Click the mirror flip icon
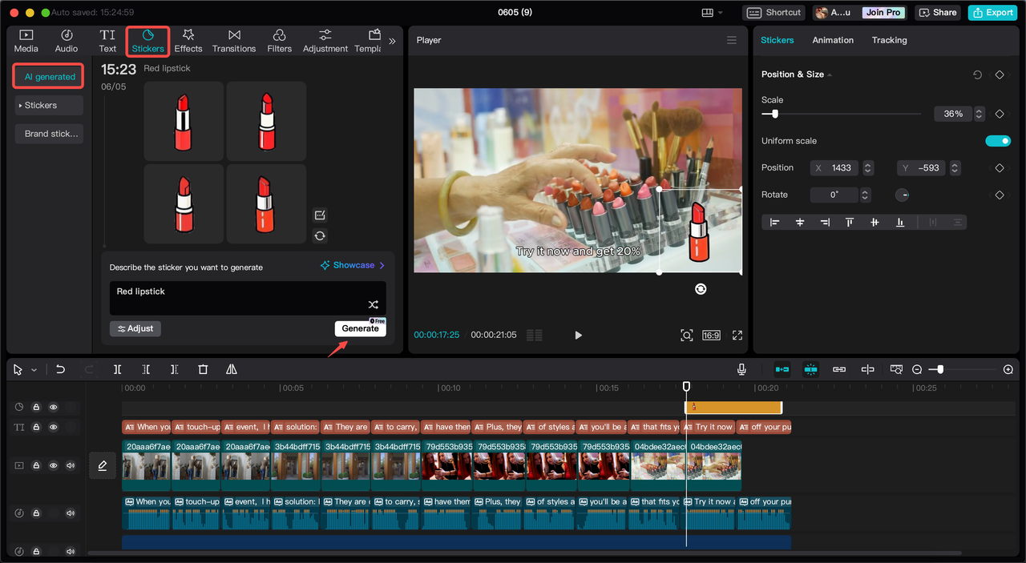This screenshot has height=563, width=1026. pyautogui.click(x=232, y=369)
